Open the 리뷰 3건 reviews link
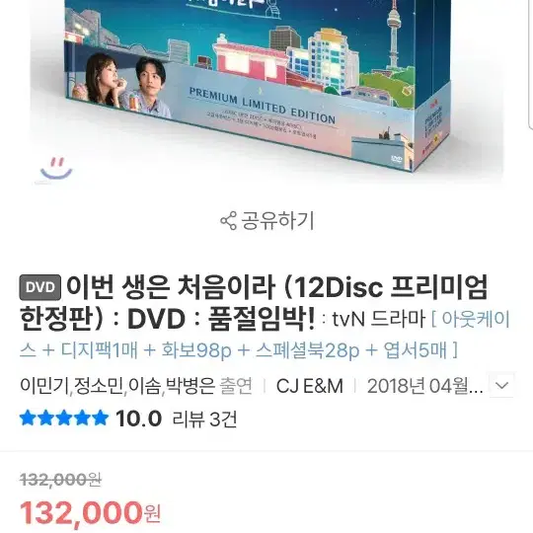The width and height of the screenshot is (533, 533). pyautogui.click(x=204, y=419)
